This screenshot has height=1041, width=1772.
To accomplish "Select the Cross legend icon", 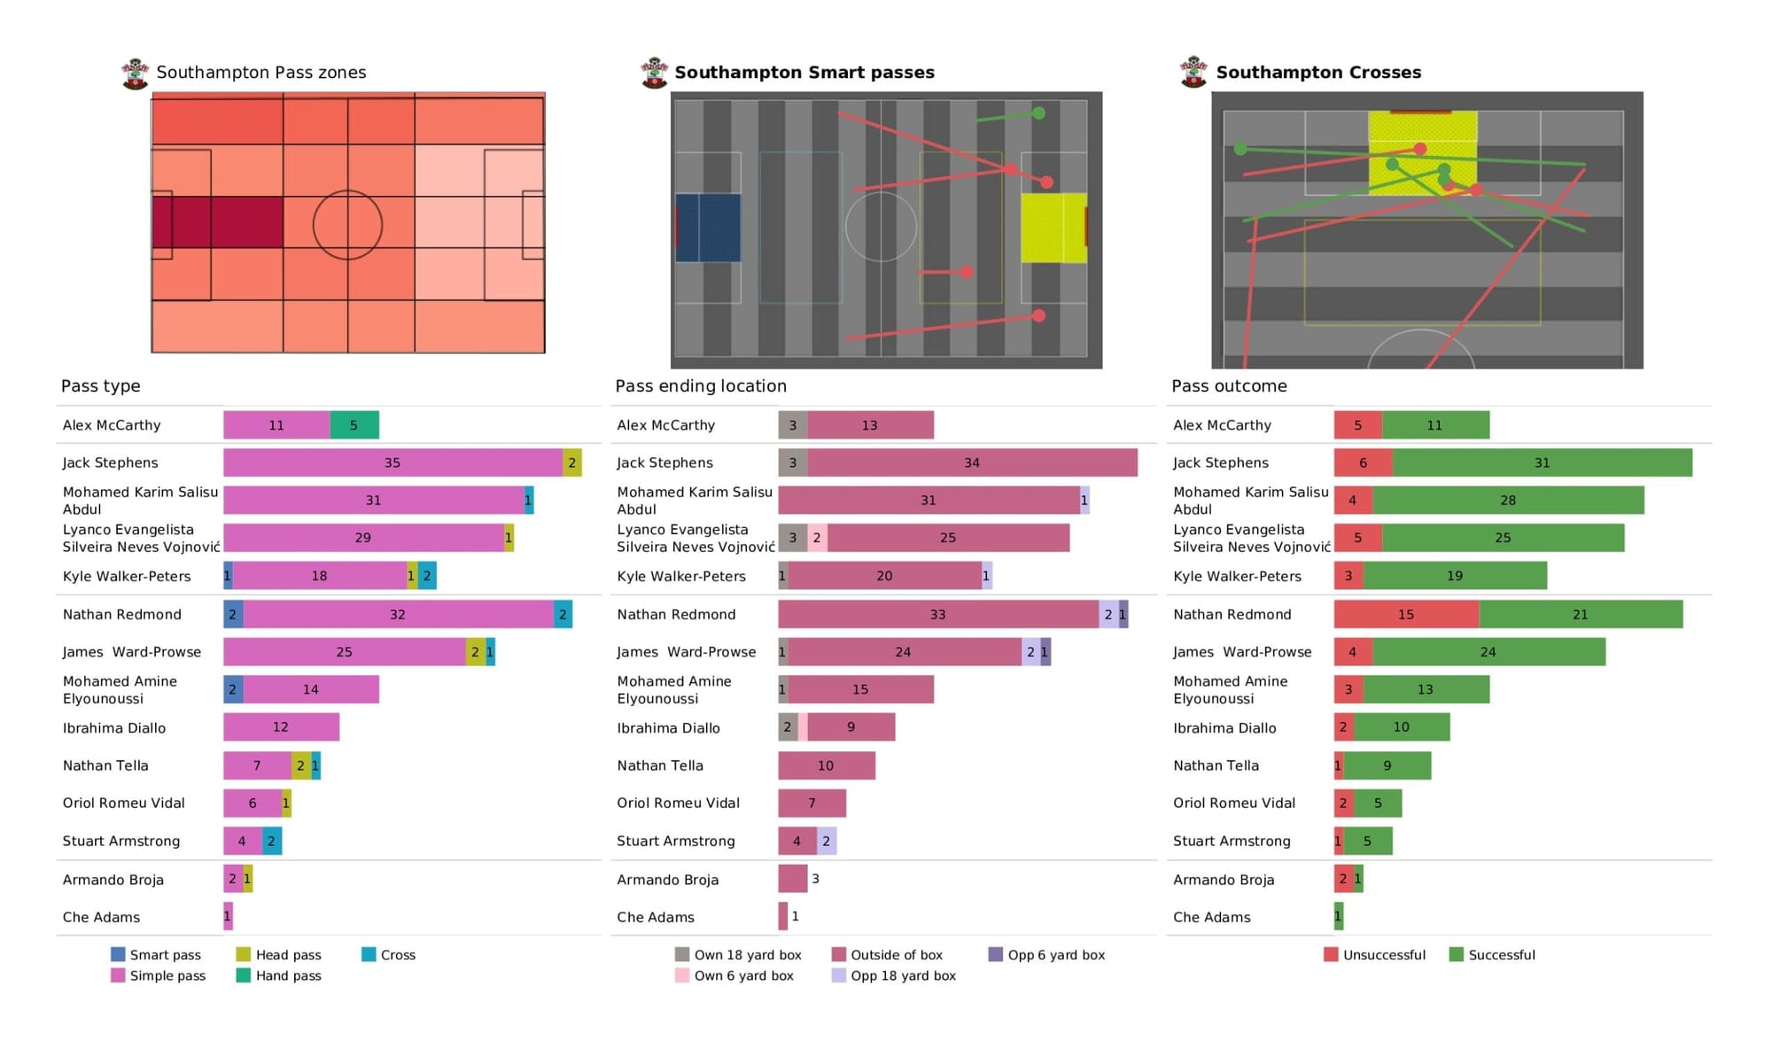I will click(370, 951).
